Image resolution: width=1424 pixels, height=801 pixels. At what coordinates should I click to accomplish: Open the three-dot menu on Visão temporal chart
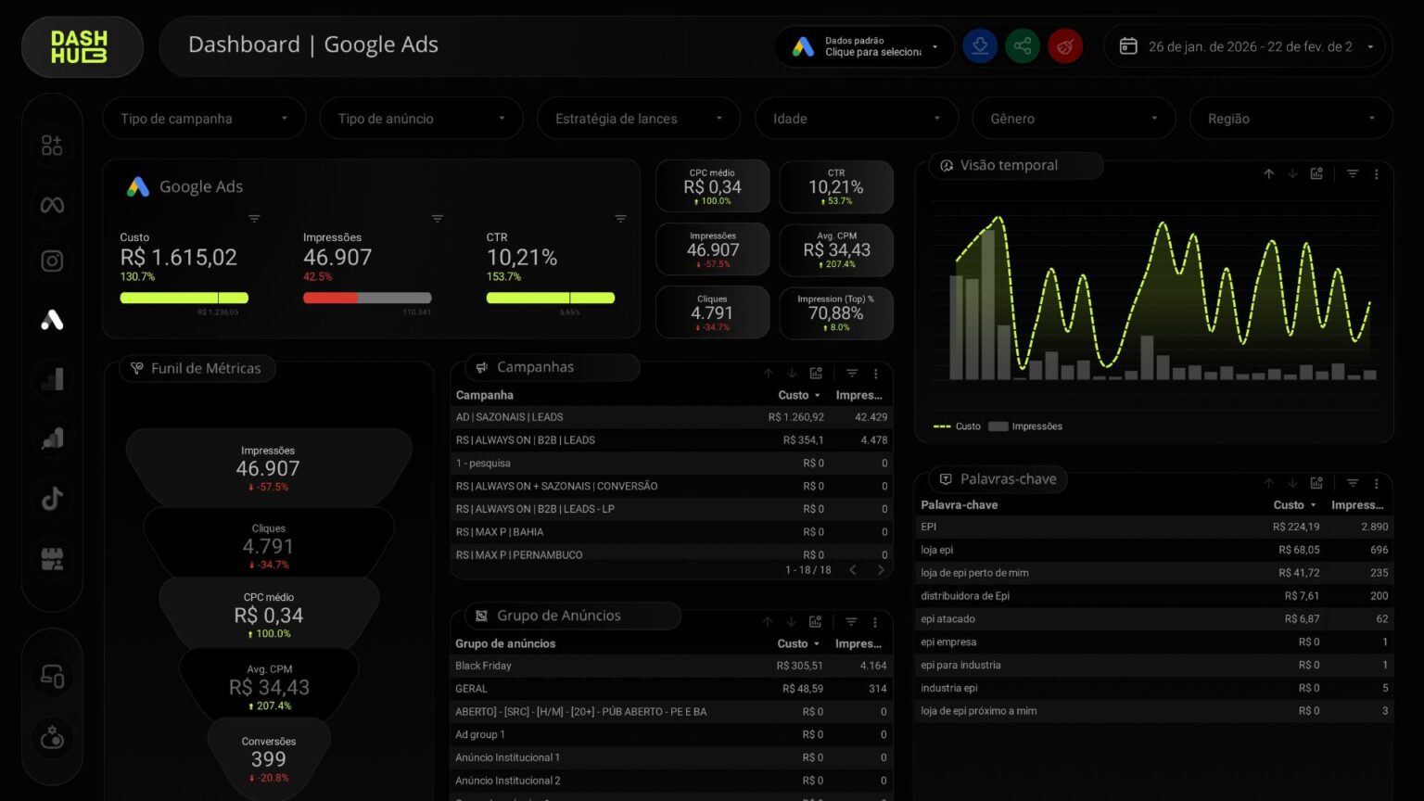point(1376,174)
